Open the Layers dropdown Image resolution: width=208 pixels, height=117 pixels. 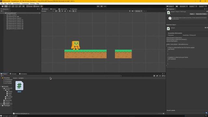193,6
